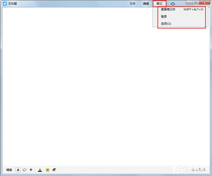Minimize the note window
This screenshot has height=176, width=212.
pos(190,3)
